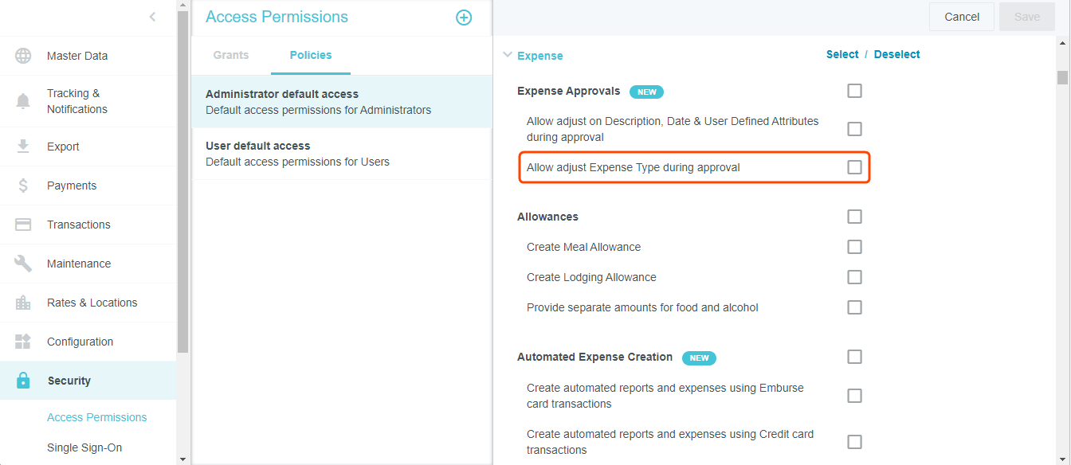Click the Rates & Locations building icon

(23, 303)
